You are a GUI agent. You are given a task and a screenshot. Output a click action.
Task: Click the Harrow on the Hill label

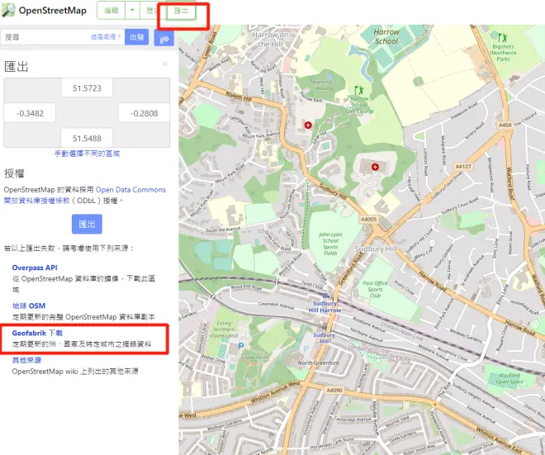270,40
